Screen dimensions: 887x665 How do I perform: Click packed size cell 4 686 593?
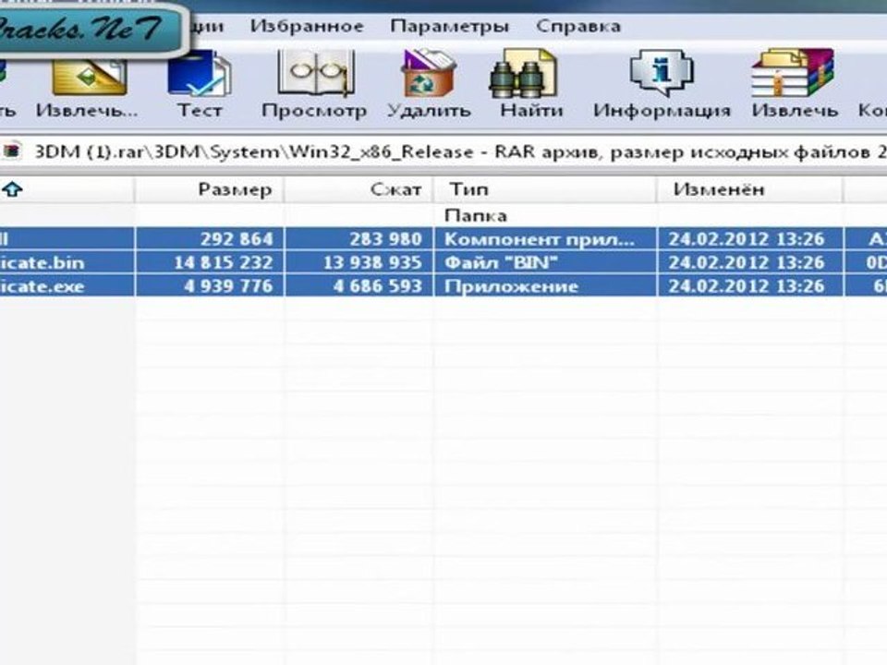click(x=378, y=286)
